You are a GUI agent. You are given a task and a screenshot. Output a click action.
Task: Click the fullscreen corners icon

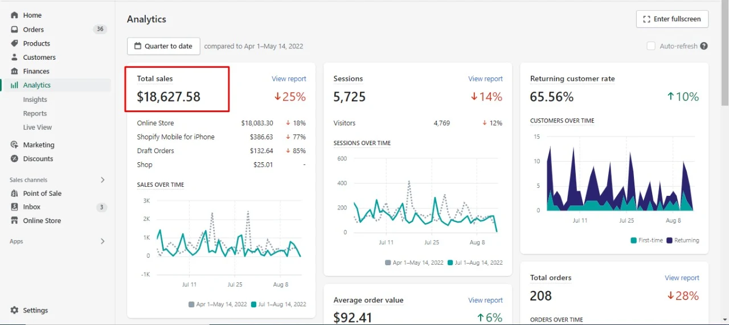(646, 19)
